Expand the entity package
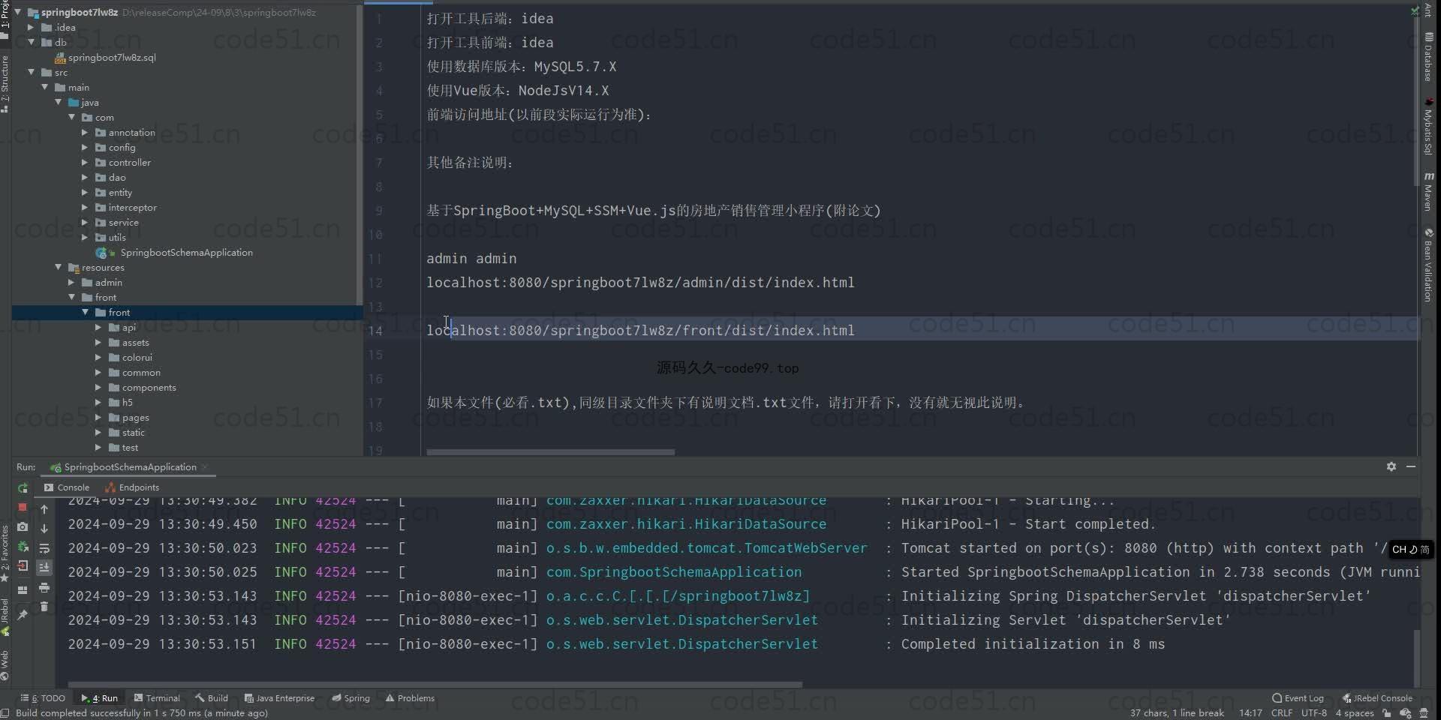 (x=85, y=192)
